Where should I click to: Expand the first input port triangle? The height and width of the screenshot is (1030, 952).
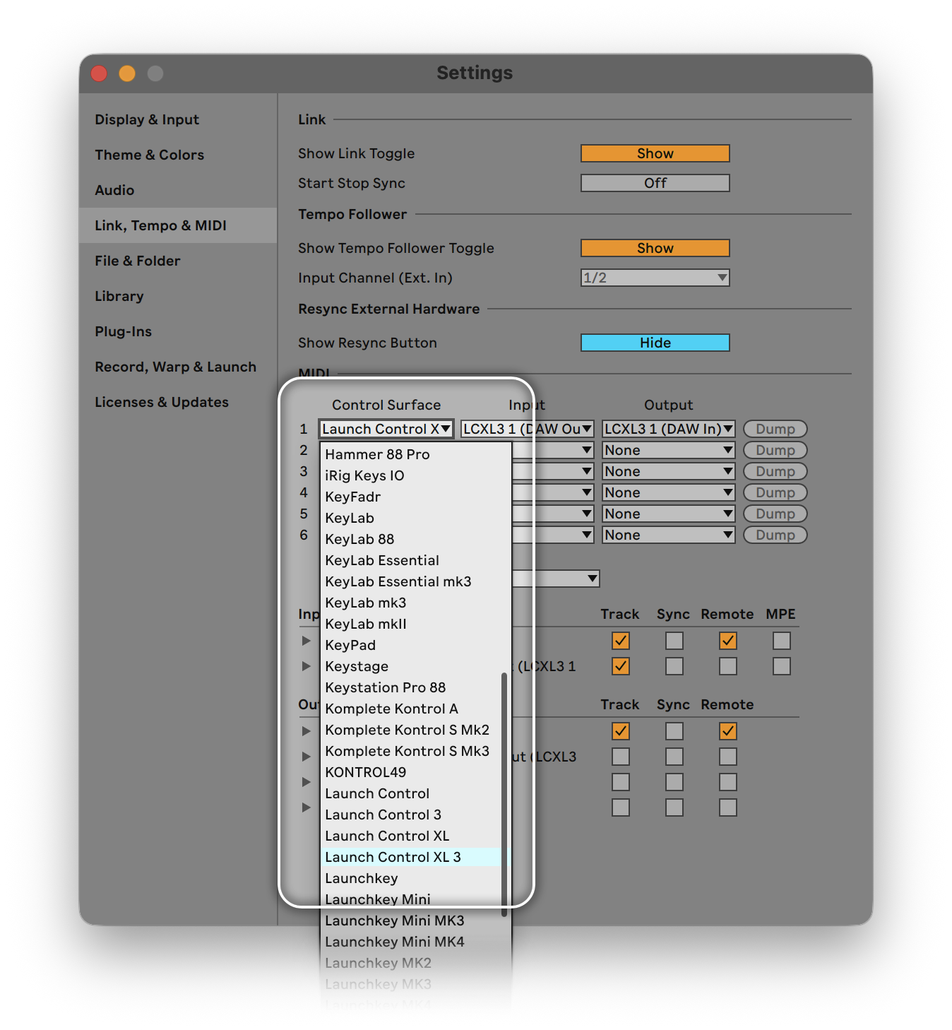(x=306, y=641)
